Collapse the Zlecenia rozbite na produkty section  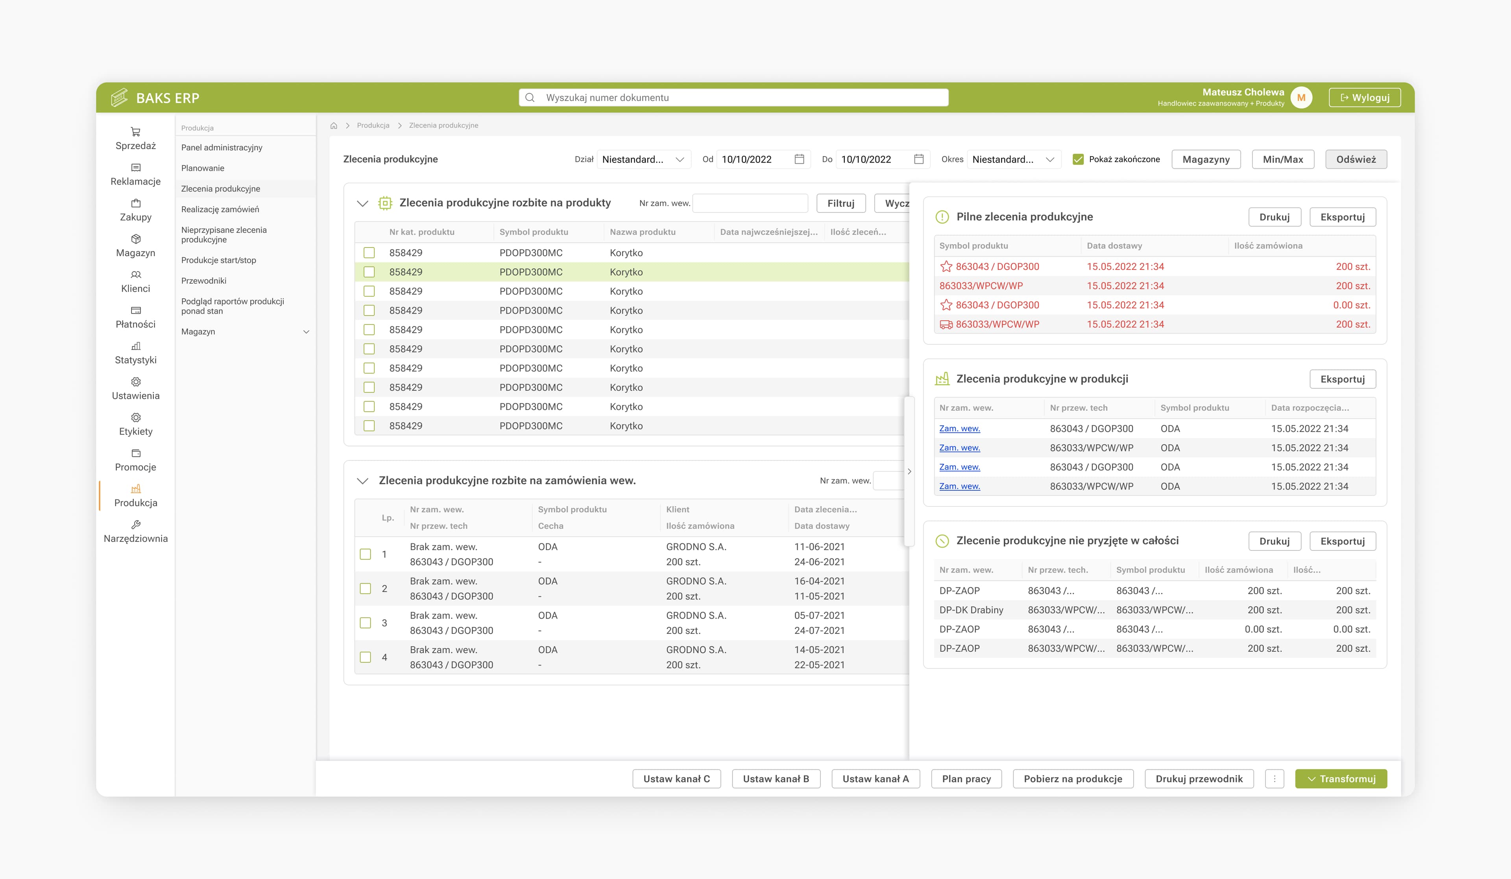click(x=362, y=203)
